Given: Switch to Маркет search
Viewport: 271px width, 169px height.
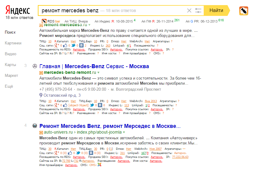Looking at the screenshot, I should coord(11,75).
